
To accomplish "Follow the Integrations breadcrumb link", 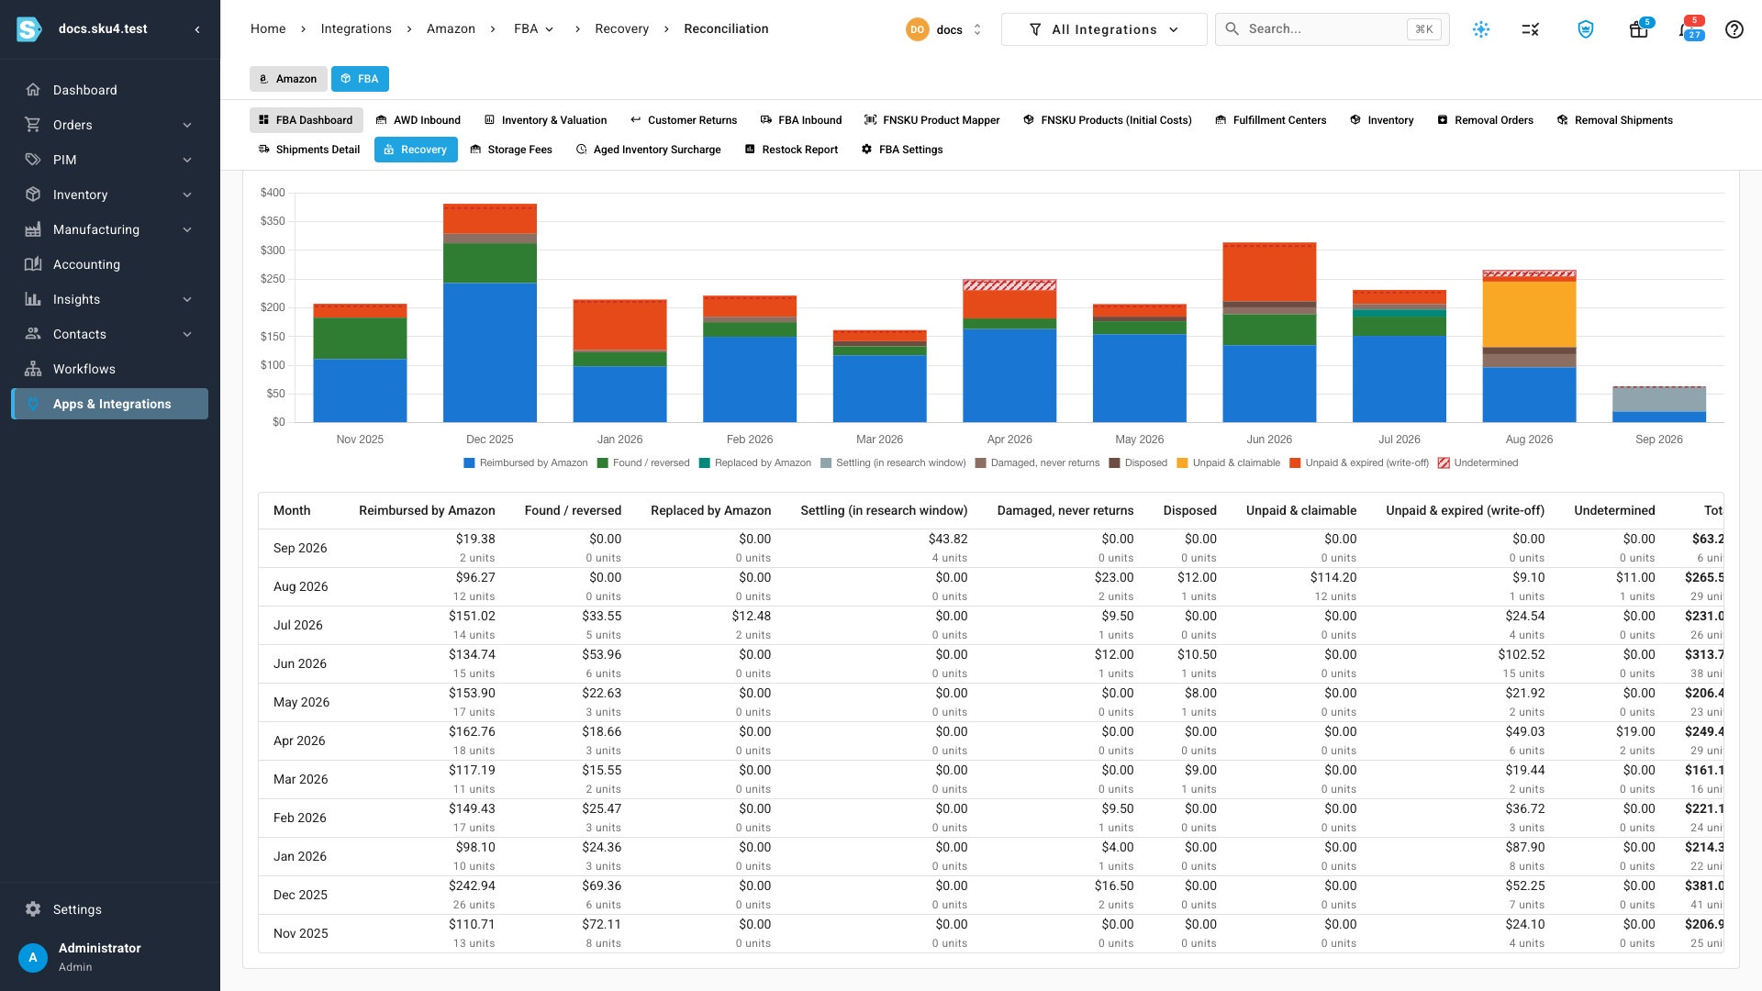I will (x=356, y=29).
